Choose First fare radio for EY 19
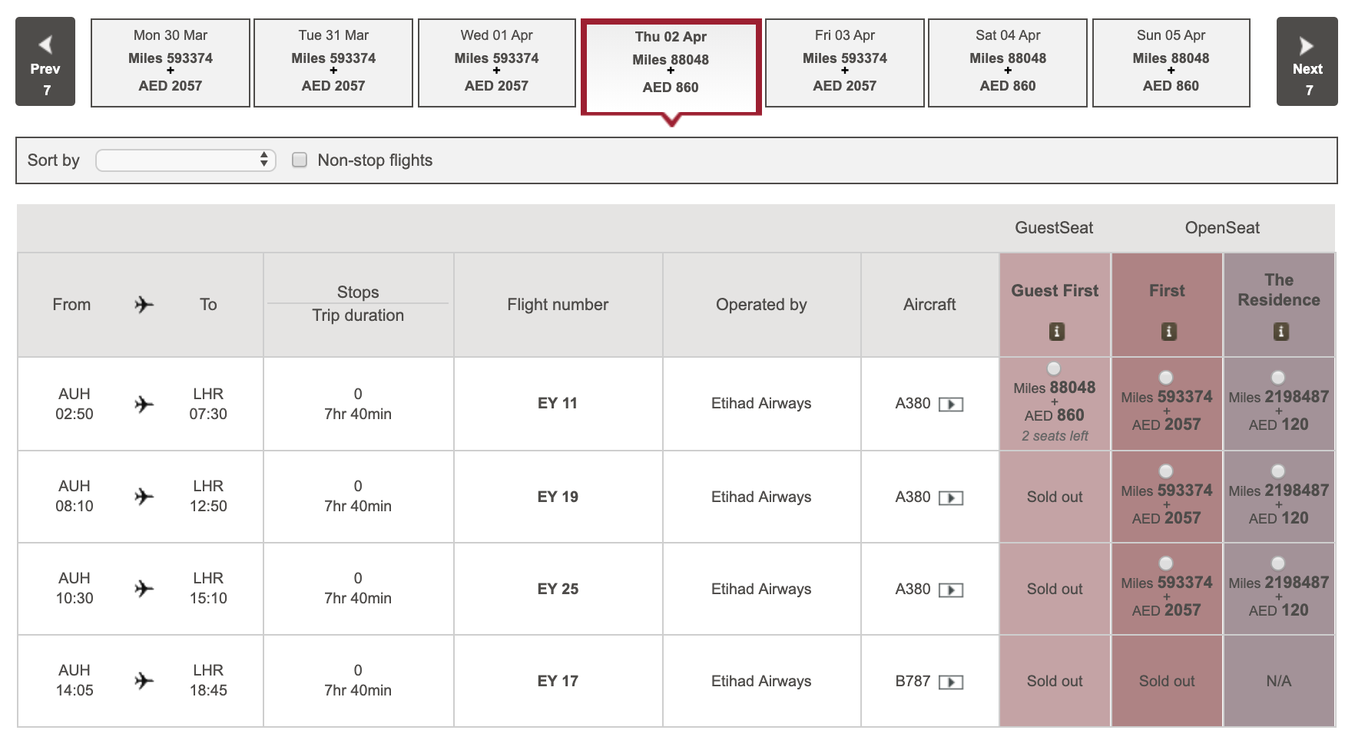The height and width of the screenshot is (740, 1355). click(x=1166, y=471)
